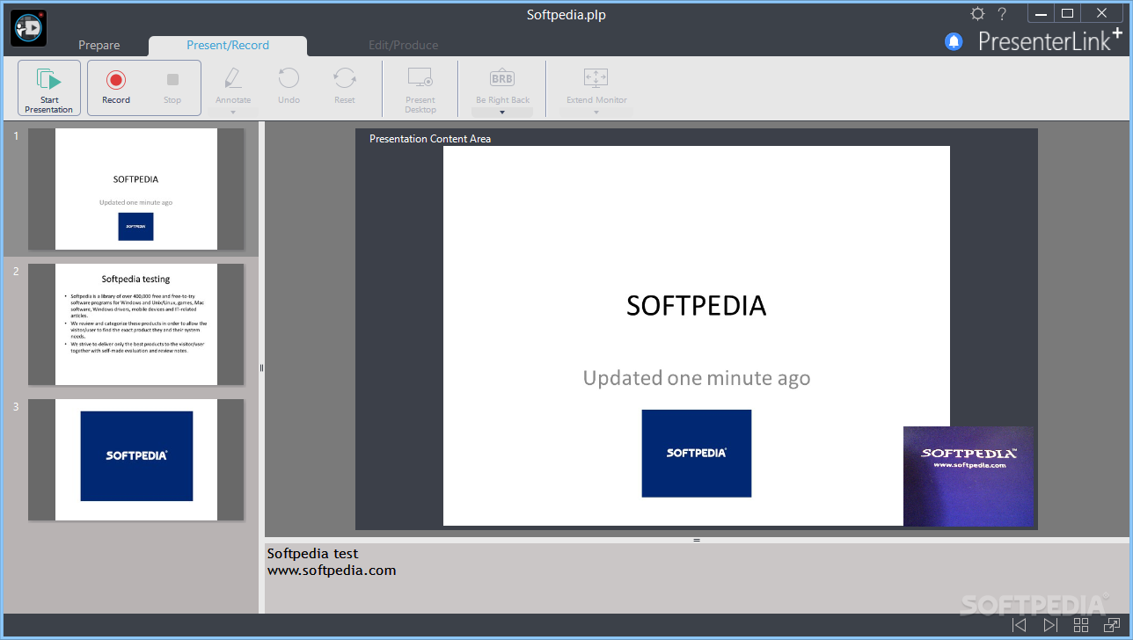Open settings gear icon in title bar
1133x640 pixels.
click(x=977, y=13)
